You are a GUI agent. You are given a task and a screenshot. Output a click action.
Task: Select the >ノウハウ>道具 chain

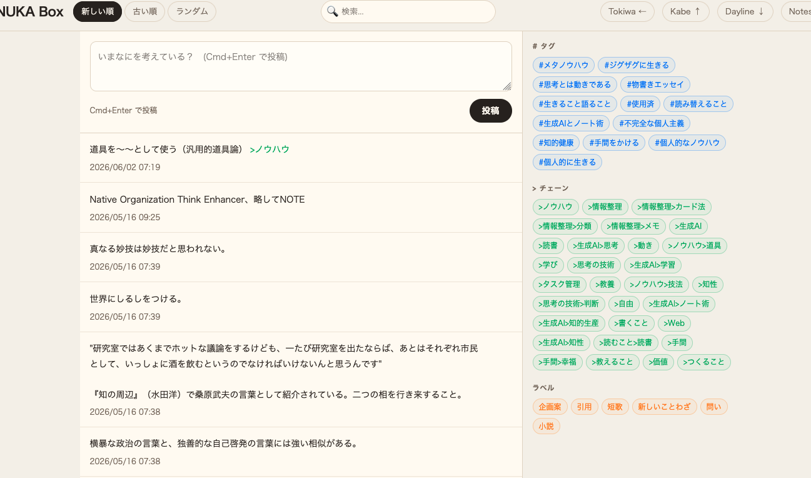(x=695, y=246)
